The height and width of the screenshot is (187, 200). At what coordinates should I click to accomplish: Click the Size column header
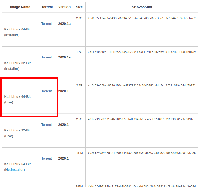point(79,7)
